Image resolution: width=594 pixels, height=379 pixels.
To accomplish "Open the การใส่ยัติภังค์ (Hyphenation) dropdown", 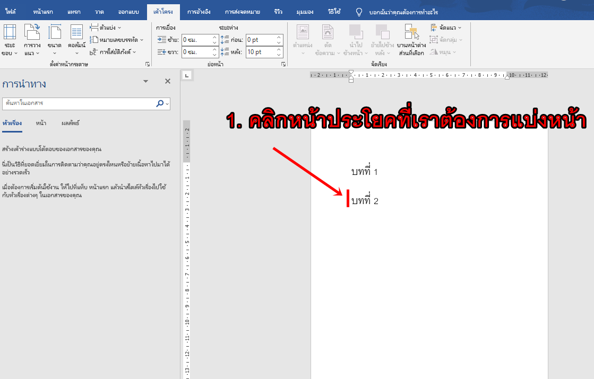I will pos(113,52).
